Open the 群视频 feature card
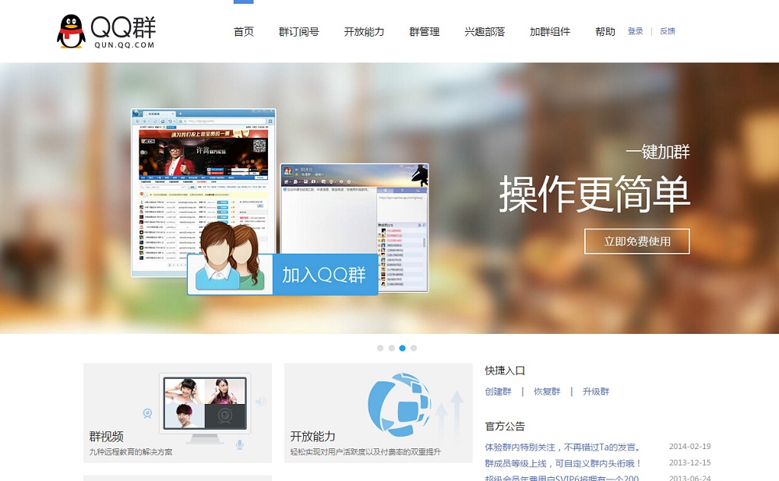779x481 pixels. coord(178,413)
